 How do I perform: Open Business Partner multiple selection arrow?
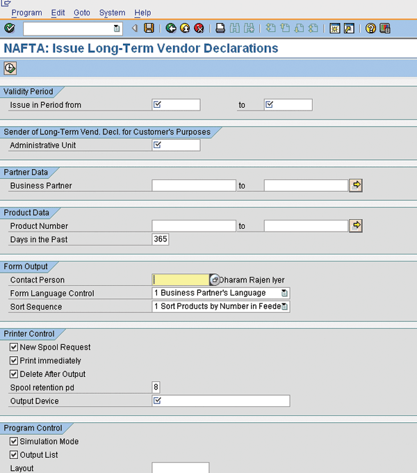(x=356, y=185)
